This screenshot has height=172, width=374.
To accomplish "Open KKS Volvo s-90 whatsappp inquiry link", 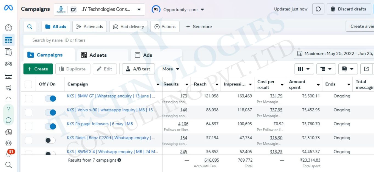I will (112, 110).
